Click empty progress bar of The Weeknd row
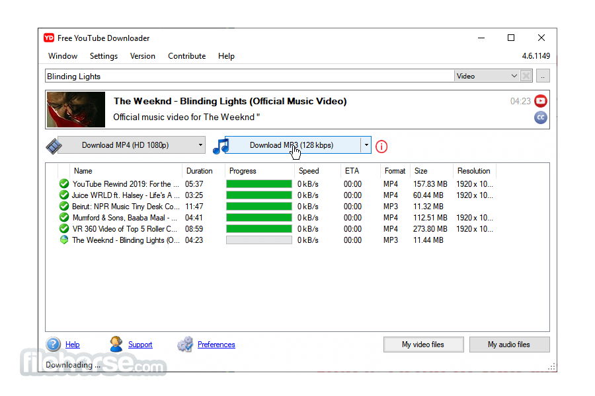 [259, 240]
